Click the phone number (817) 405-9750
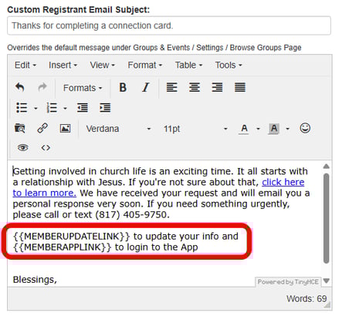 pos(131,215)
